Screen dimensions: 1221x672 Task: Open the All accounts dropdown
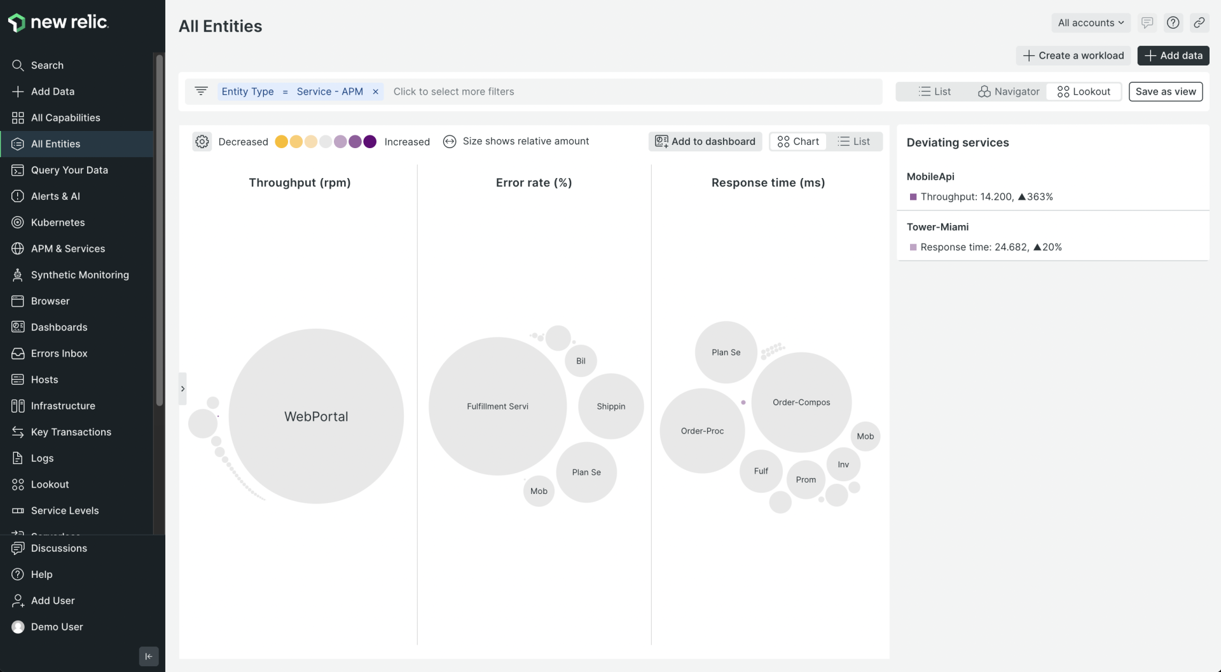(1090, 22)
